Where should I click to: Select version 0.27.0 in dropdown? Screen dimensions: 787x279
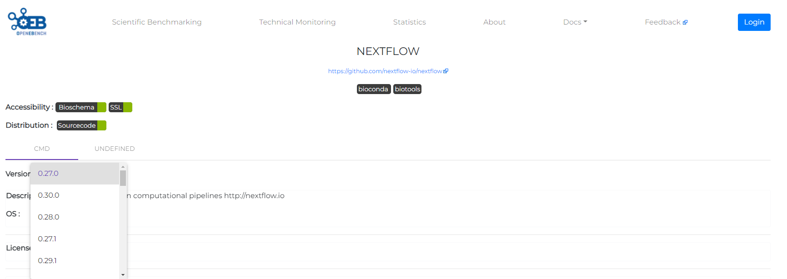[75, 174]
